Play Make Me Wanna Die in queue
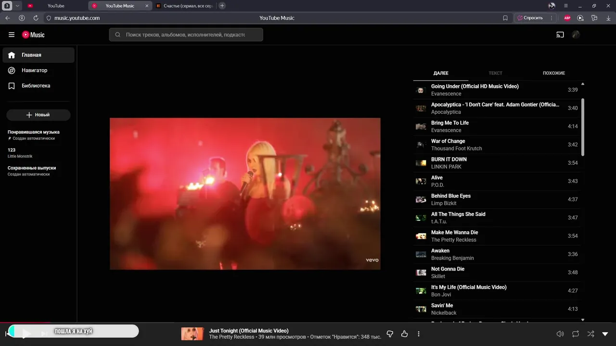The height and width of the screenshot is (346, 616). pos(497,236)
